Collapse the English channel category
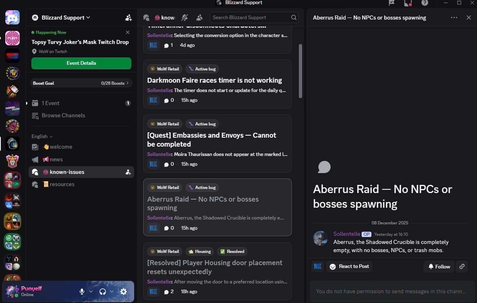Viewport: 477px width, 303px height. click(x=42, y=136)
